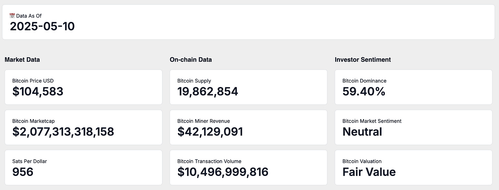The height and width of the screenshot is (190, 499).
Task: Select the $10,496,999,816 transaction volume figure
Action: coord(223,172)
